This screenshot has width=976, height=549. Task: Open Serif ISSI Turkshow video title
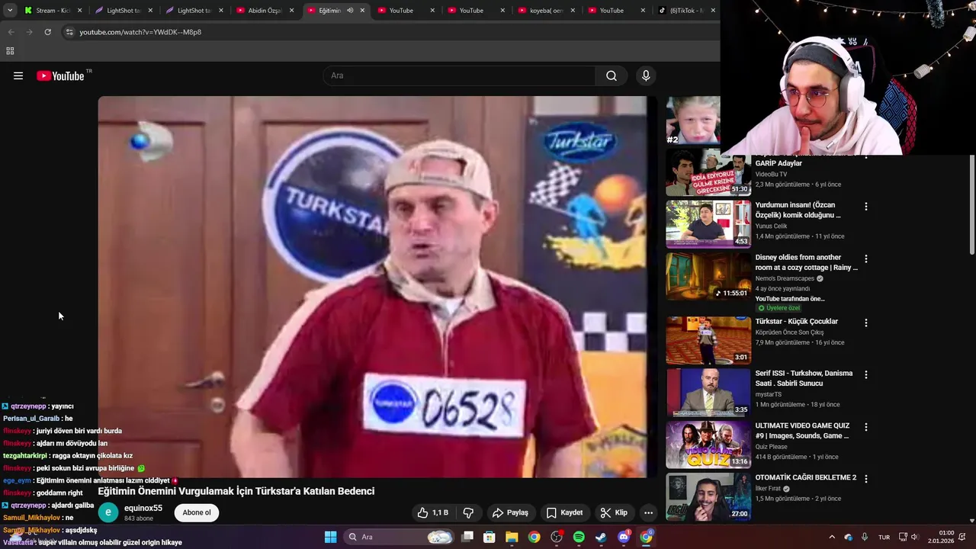point(804,378)
